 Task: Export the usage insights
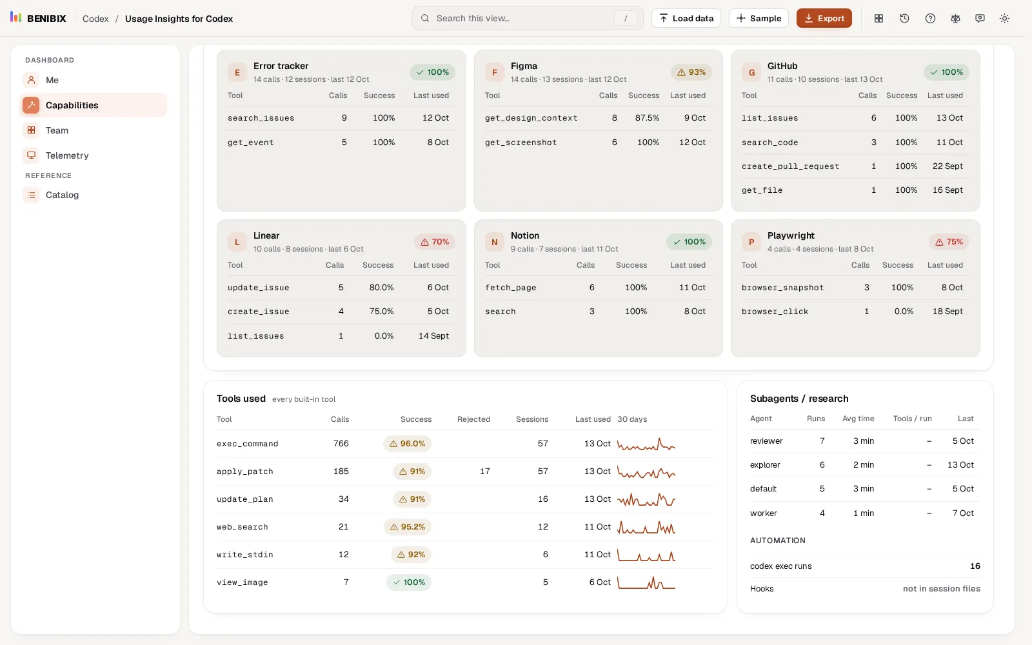click(x=824, y=18)
